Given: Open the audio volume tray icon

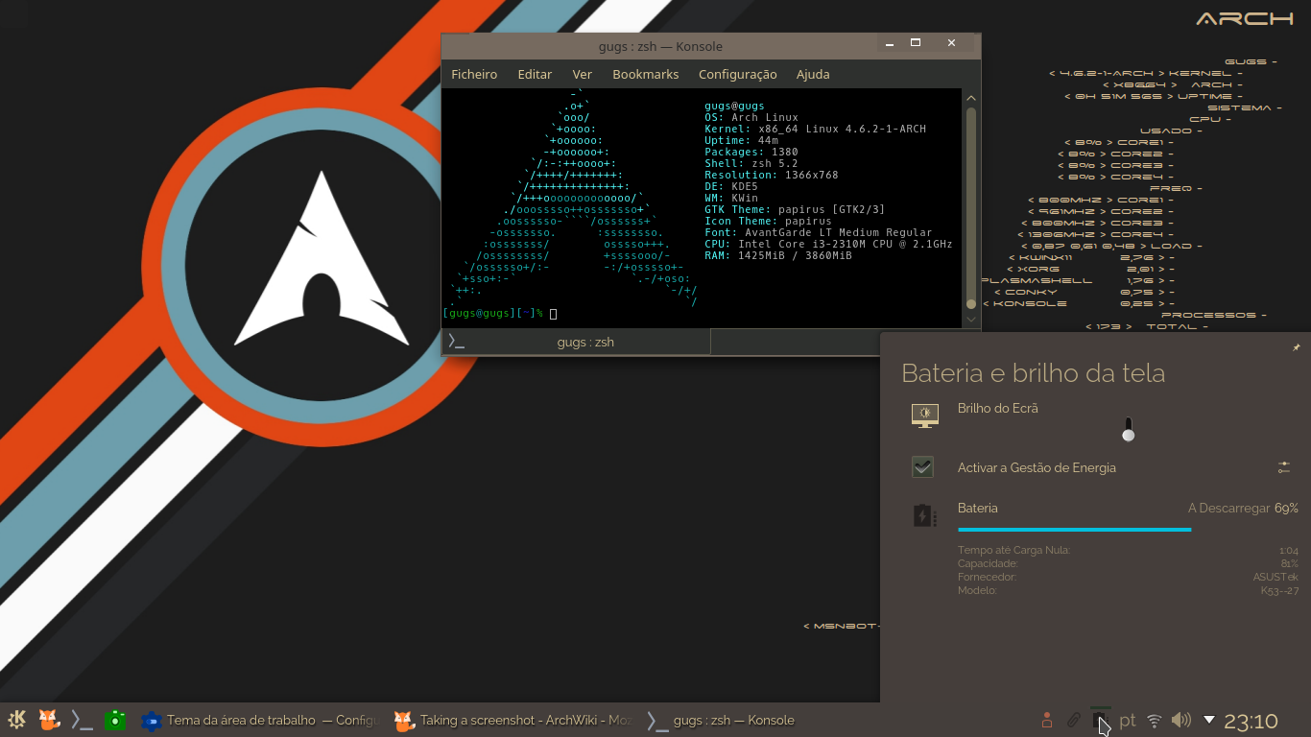Looking at the screenshot, I should (1181, 720).
